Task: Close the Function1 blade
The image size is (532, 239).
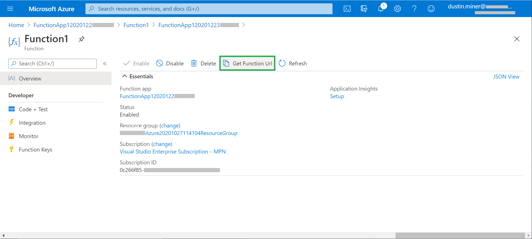Action: coord(517,39)
